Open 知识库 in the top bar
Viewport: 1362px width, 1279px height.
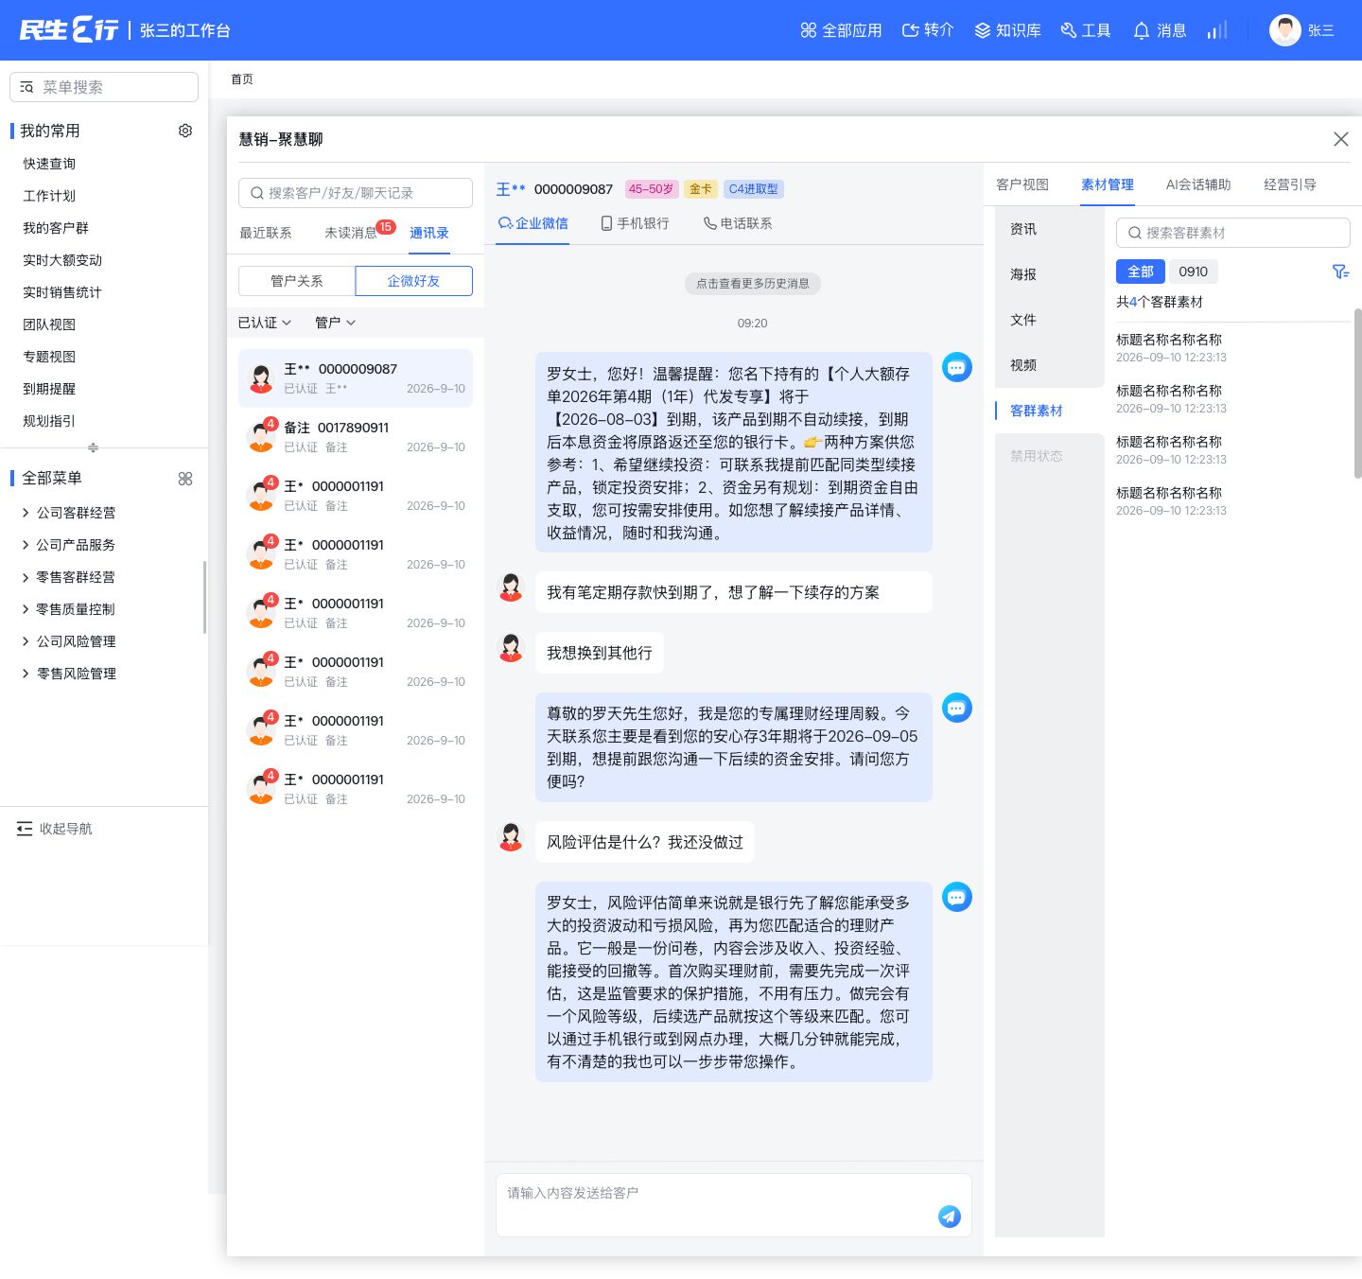coord(1007,30)
